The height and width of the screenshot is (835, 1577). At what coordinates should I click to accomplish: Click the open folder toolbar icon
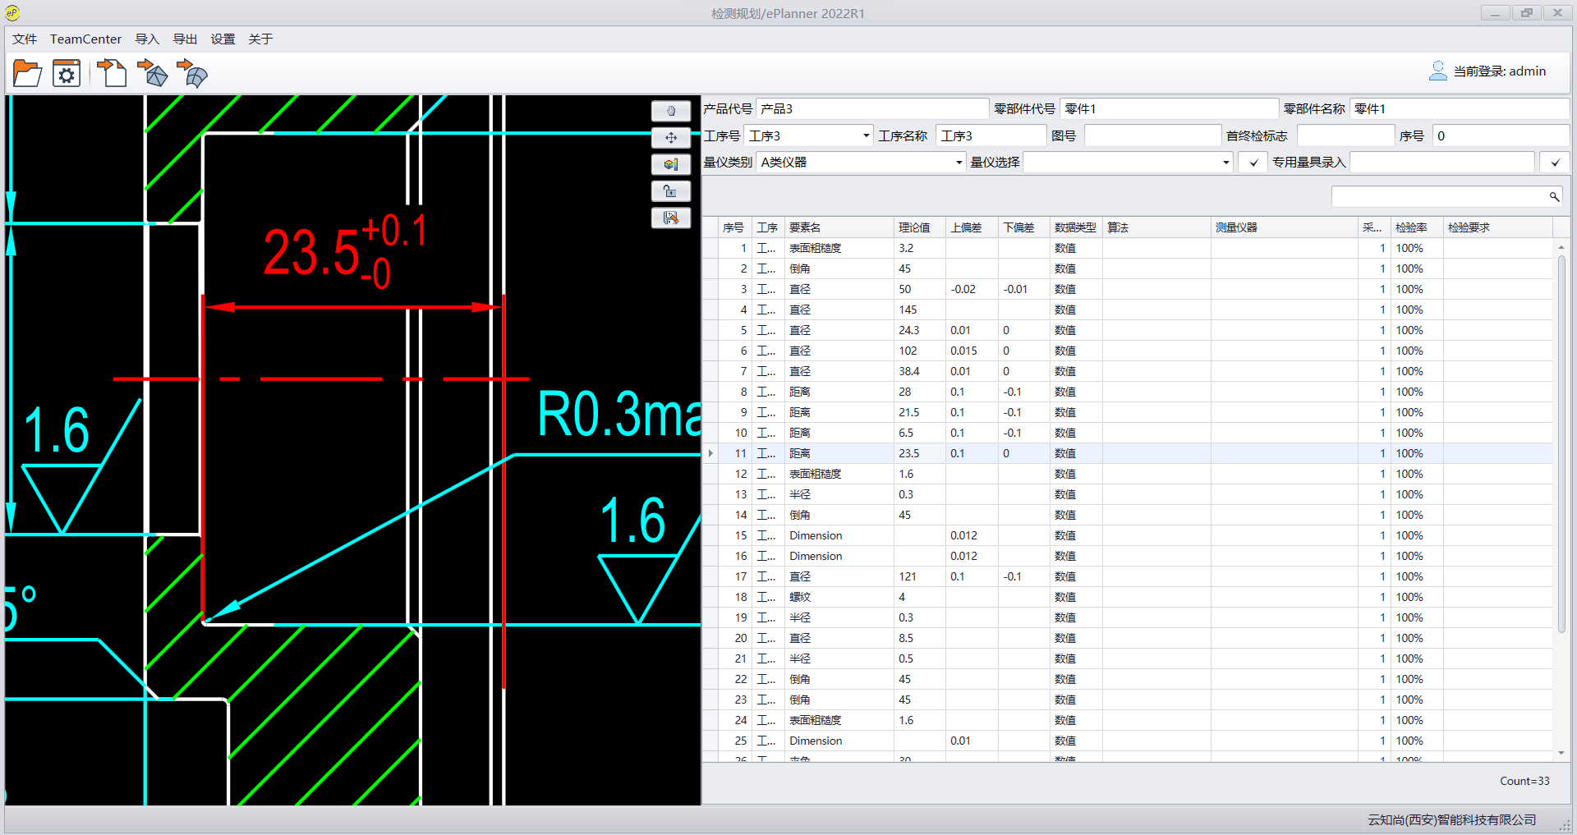coord(27,73)
